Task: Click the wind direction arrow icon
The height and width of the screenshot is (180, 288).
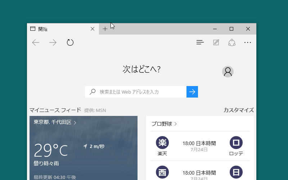Action: [85, 146]
